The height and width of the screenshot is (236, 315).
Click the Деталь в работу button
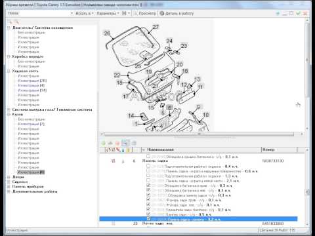(177, 13)
